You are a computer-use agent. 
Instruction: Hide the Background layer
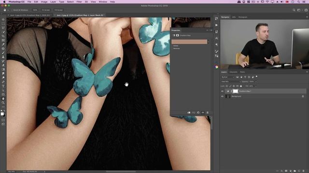[222, 96]
